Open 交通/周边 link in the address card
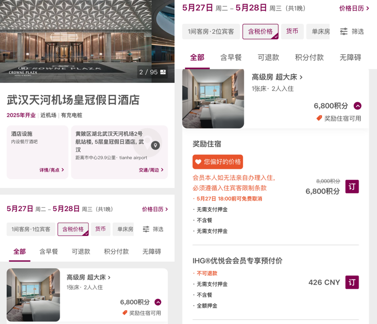The image size is (377, 324). tap(151, 170)
